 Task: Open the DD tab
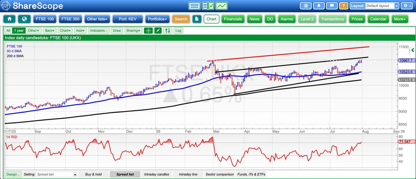[x=270, y=19]
